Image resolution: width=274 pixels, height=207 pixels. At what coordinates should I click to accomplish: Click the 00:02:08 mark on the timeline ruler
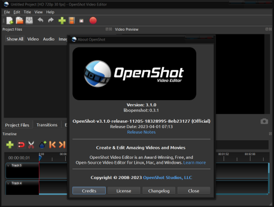coord(250,154)
